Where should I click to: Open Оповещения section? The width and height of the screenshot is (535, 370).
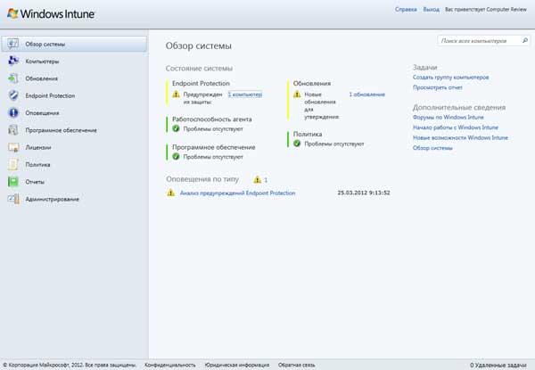pyautogui.click(x=42, y=113)
